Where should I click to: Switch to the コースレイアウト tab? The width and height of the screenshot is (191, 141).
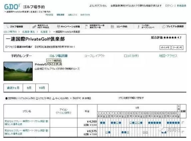pos(95,56)
